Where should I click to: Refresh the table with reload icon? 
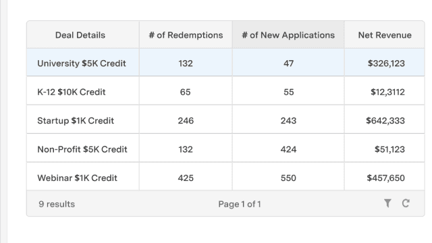pos(406,203)
